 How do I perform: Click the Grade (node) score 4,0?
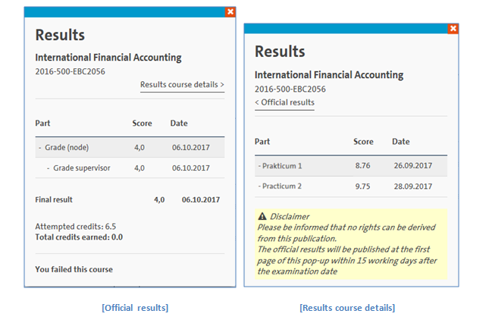139,148
